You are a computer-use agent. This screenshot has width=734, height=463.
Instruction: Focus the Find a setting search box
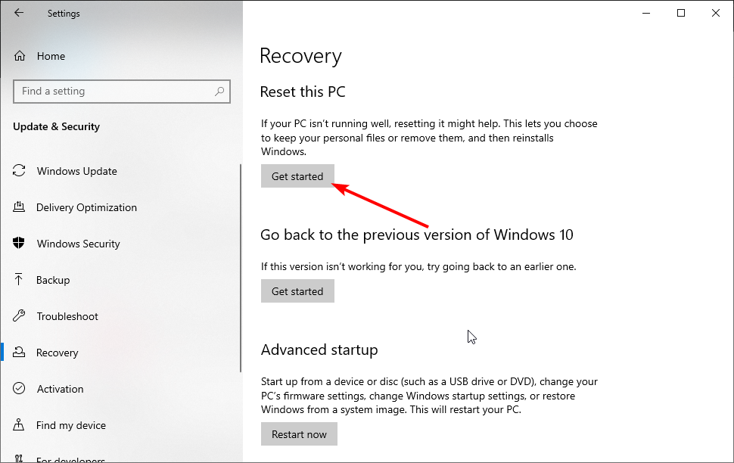point(122,92)
